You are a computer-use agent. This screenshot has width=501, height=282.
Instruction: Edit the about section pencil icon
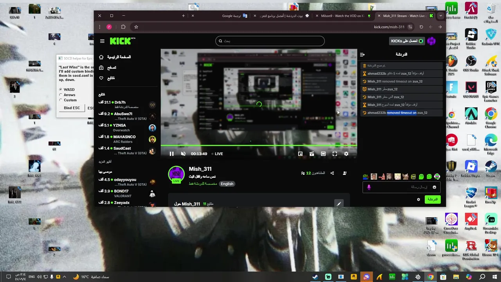click(339, 204)
